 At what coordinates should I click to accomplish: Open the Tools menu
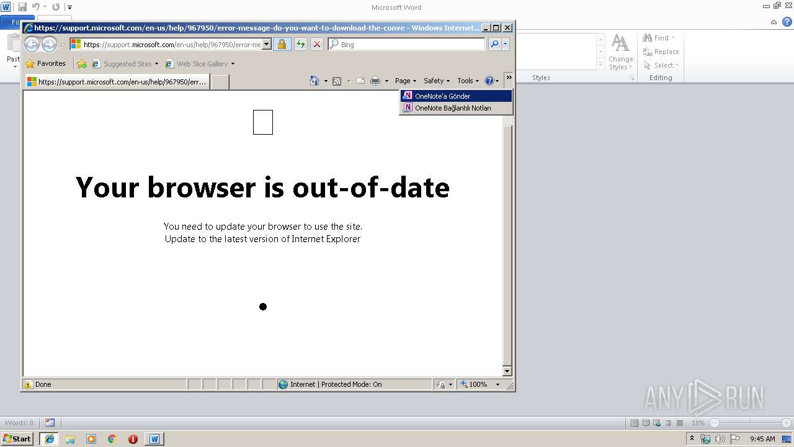pyautogui.click(x=468, y=81)
